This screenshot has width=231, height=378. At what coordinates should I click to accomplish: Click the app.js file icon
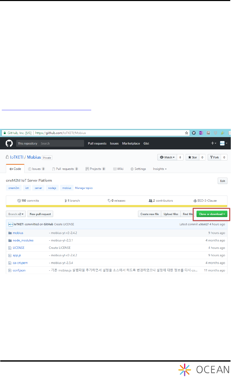10,255
